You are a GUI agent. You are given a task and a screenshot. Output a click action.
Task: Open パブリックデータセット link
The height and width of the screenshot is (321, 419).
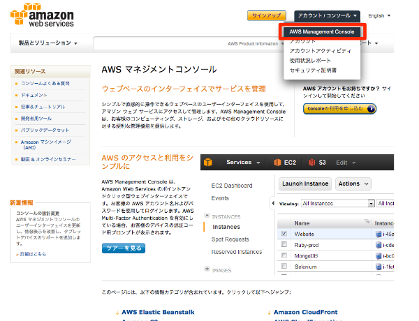pos(45,130)
